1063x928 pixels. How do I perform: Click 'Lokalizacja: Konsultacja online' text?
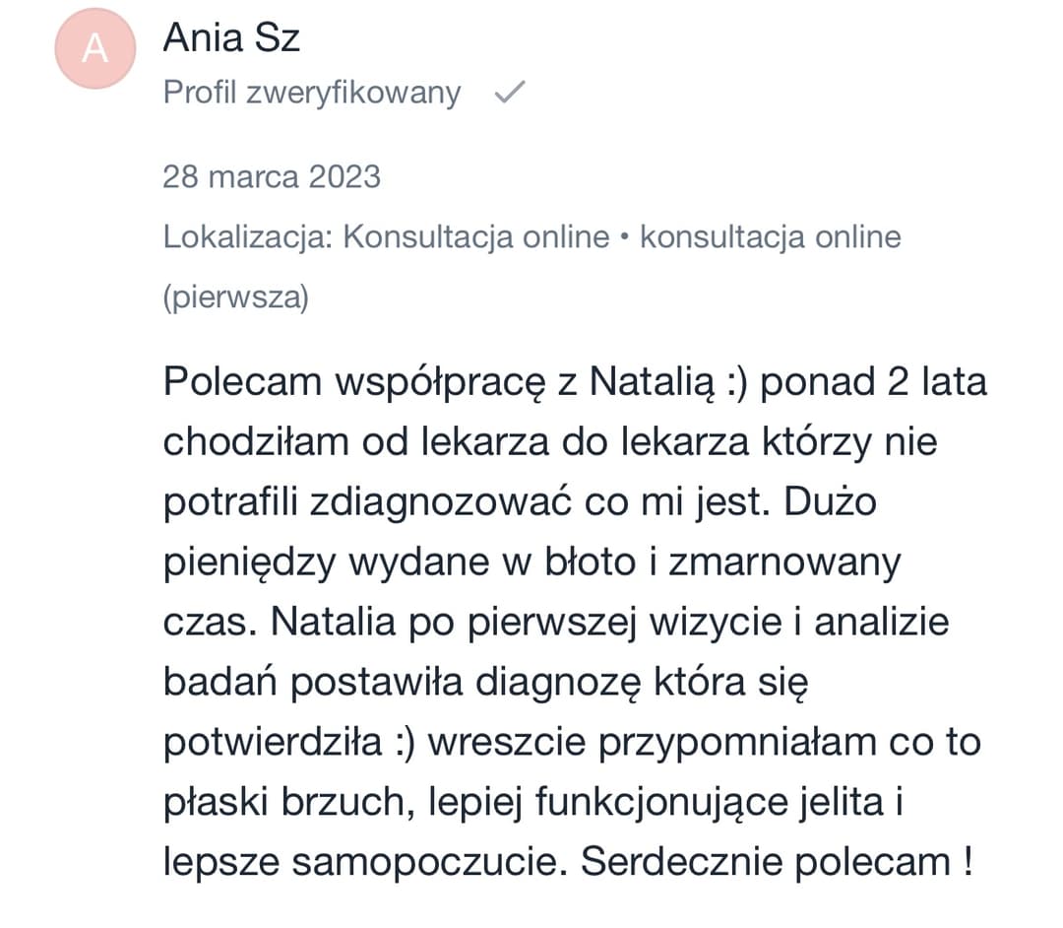click(386, 237)
